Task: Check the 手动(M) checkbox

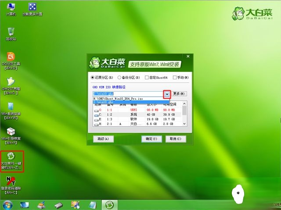Action: click(175, 78)
